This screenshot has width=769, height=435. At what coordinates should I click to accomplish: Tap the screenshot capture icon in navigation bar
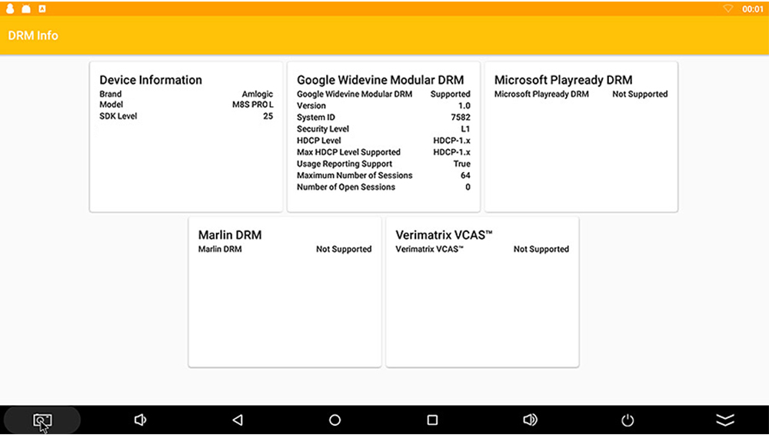click(x=42, y=420)
